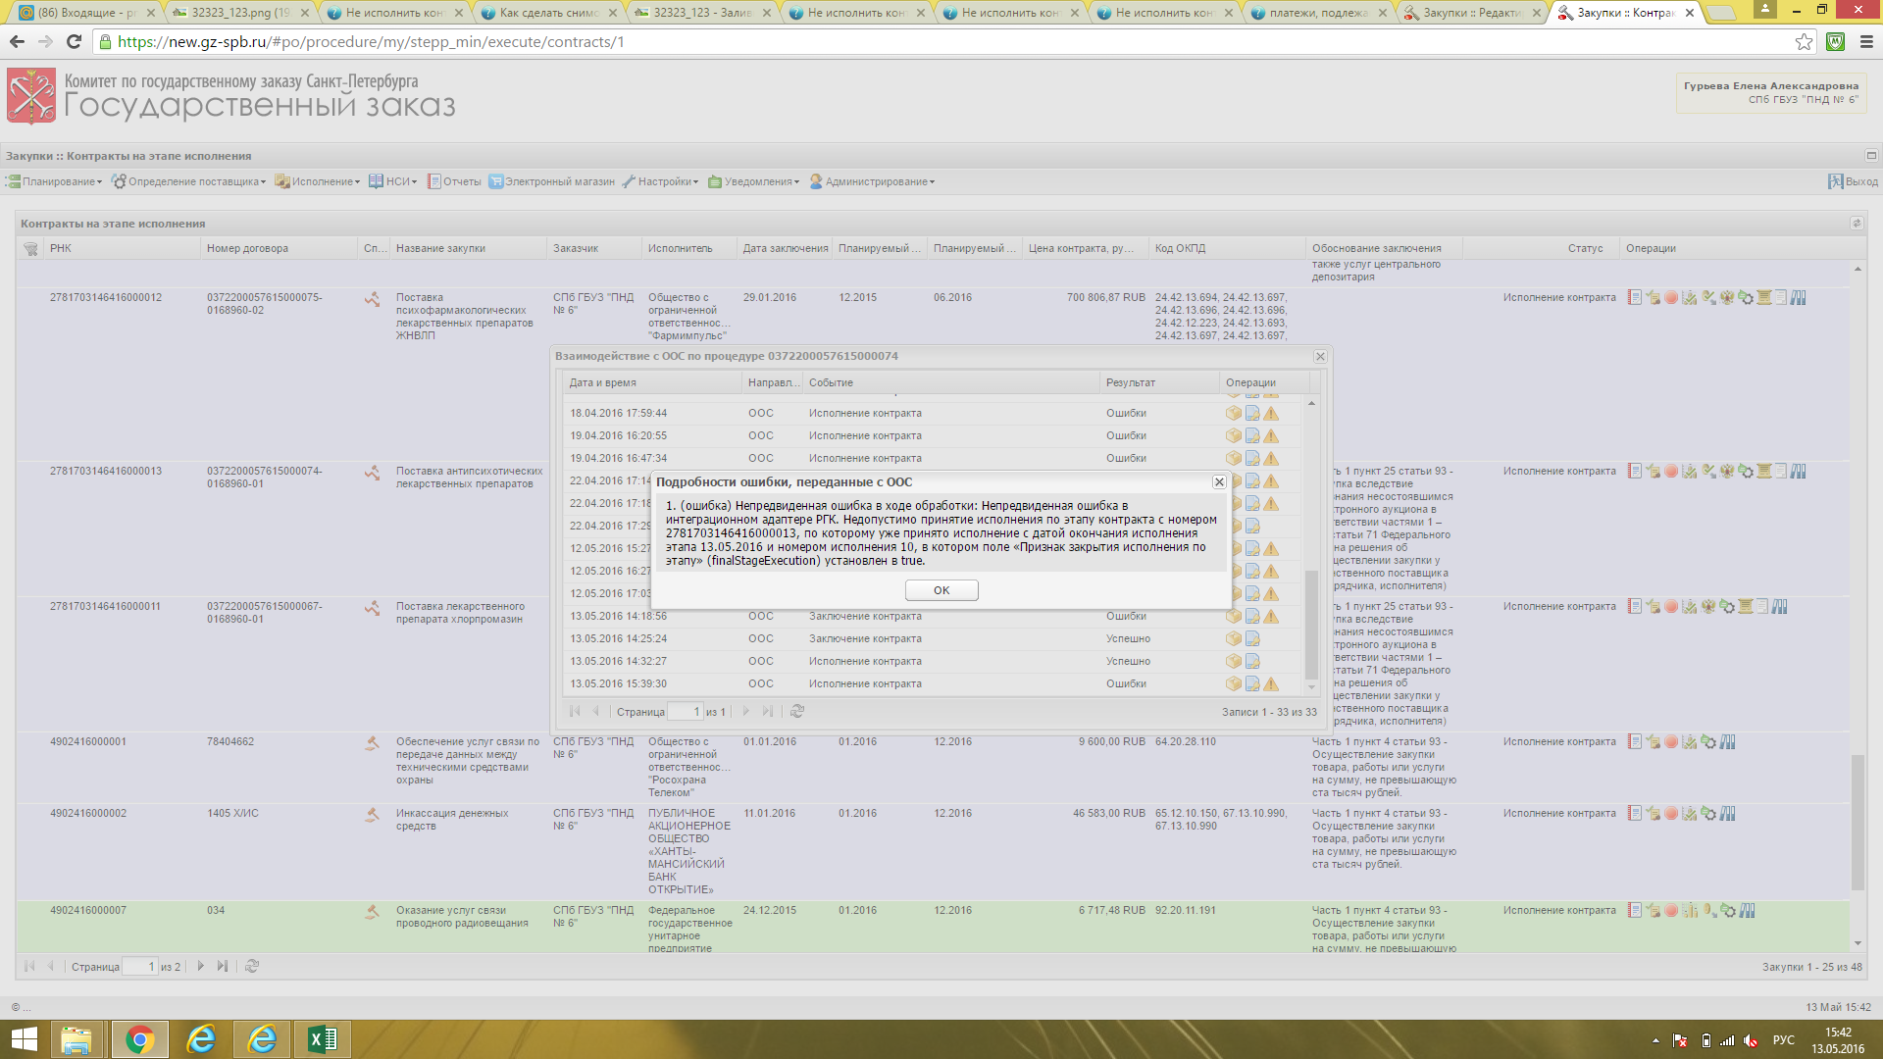The image size is (1883, 1059).
Task: Close the error details popup with X
Action: pos(1219,482)
